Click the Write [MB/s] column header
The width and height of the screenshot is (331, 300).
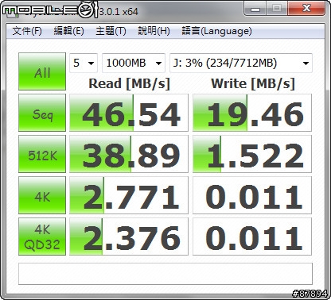[x=253, y=83]
